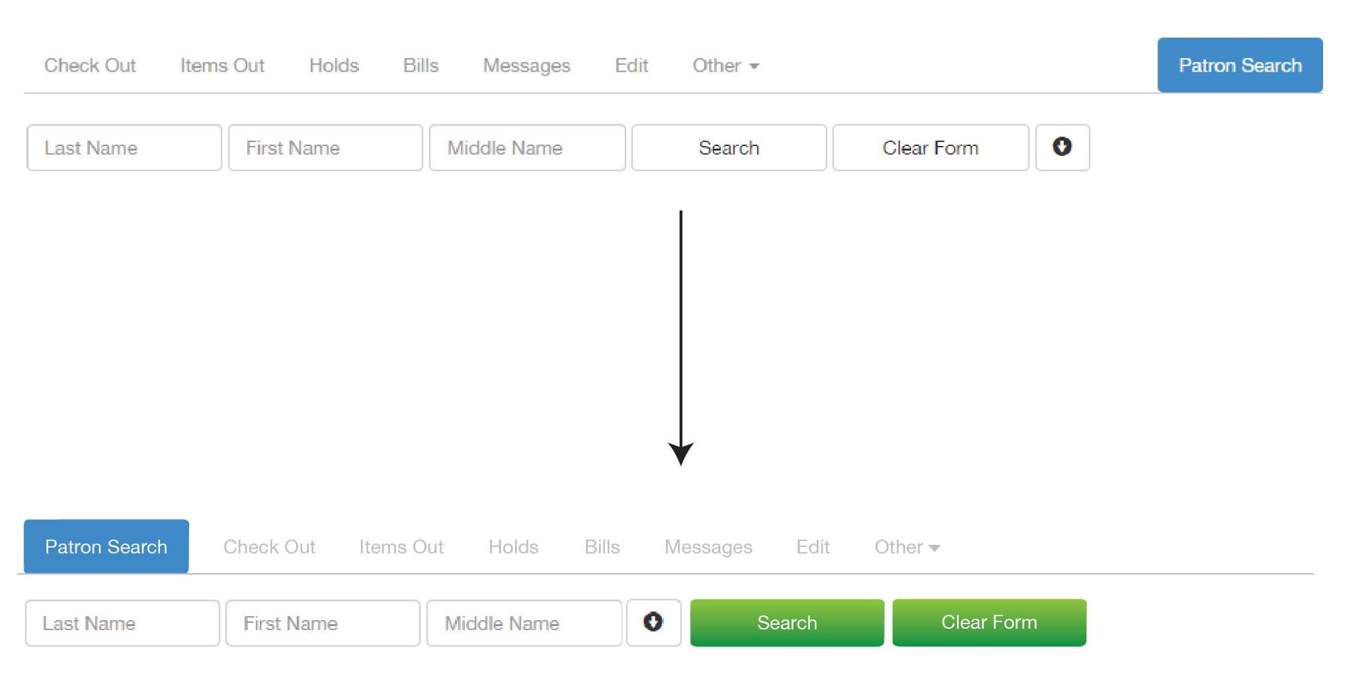This screenshot has width=1372, height=673.
Task: Click the white Clear Form button
Action: point(930,147)
